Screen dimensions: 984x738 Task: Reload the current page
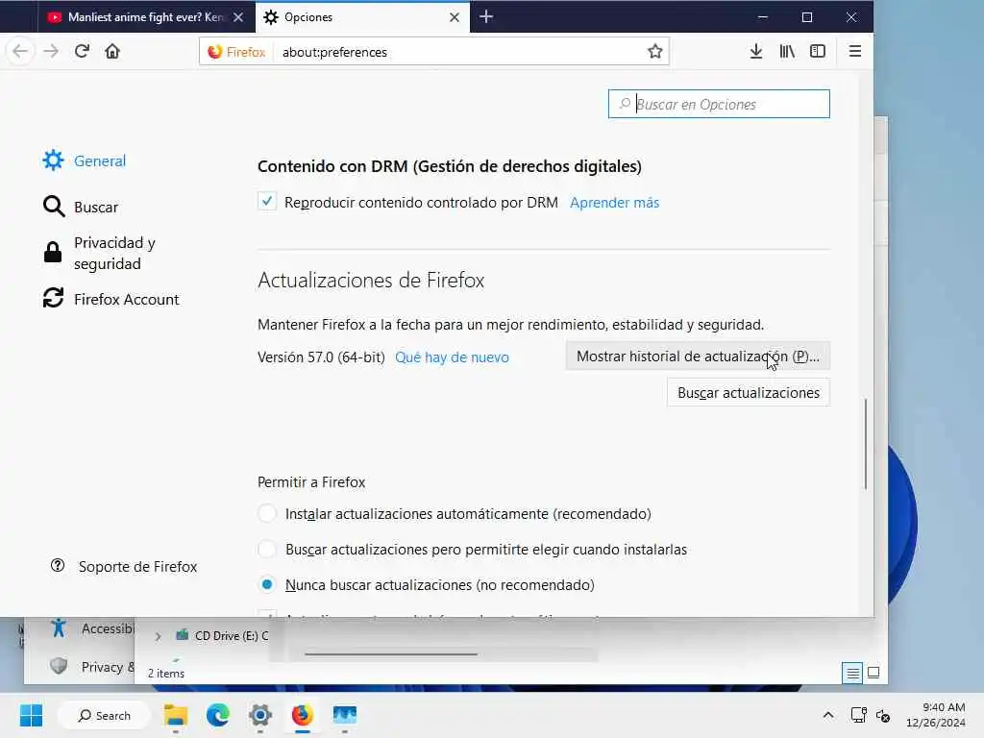pyautogui.click(x=82, y=52)
